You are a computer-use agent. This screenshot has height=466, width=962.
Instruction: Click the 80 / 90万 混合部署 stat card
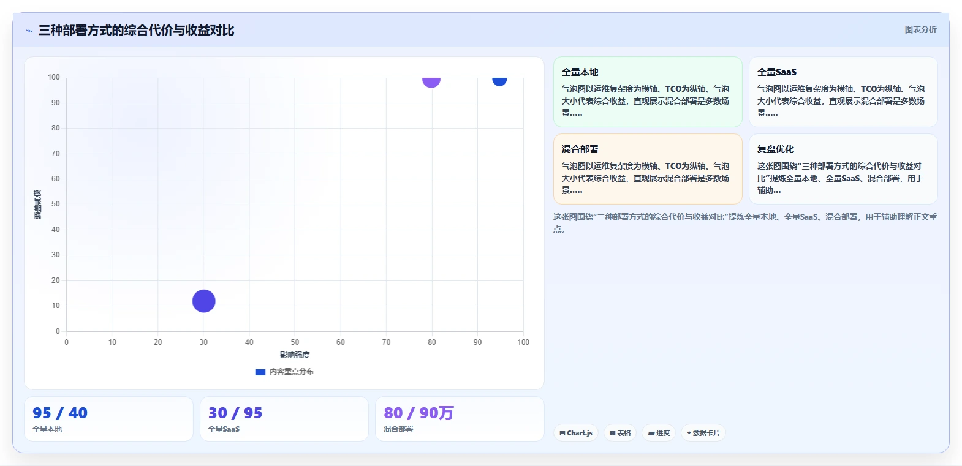(x=460, y=419)
